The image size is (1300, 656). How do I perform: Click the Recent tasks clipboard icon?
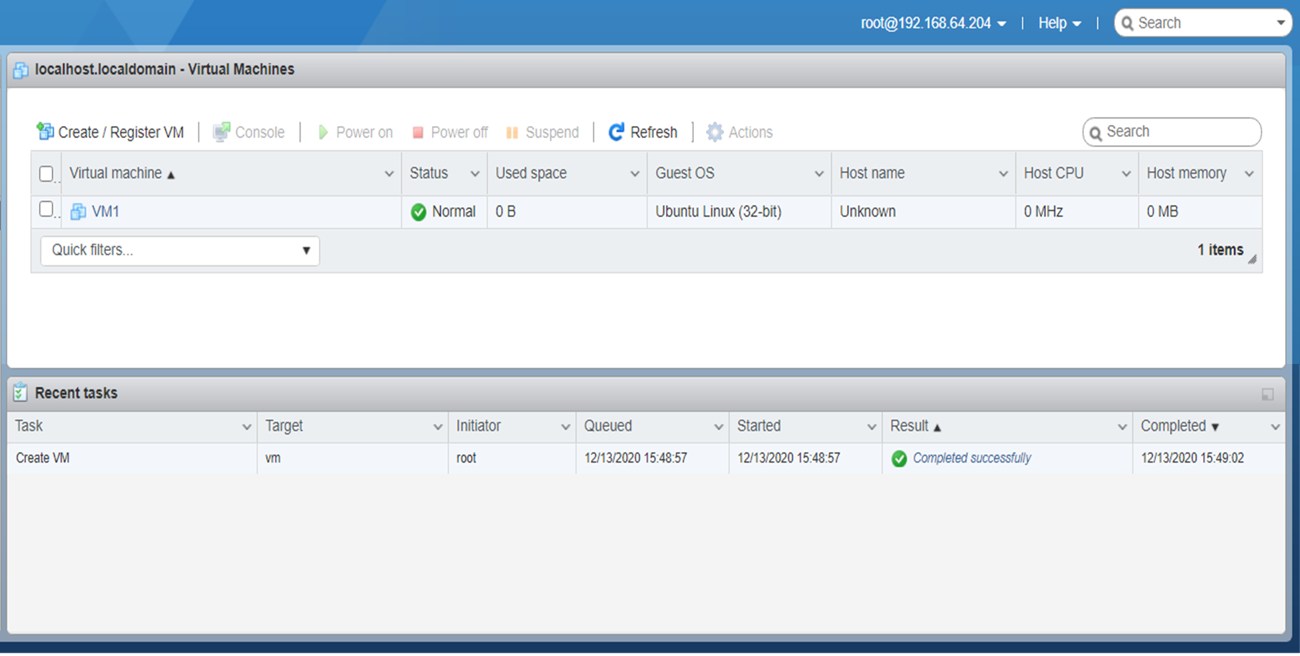coord(20,393)
